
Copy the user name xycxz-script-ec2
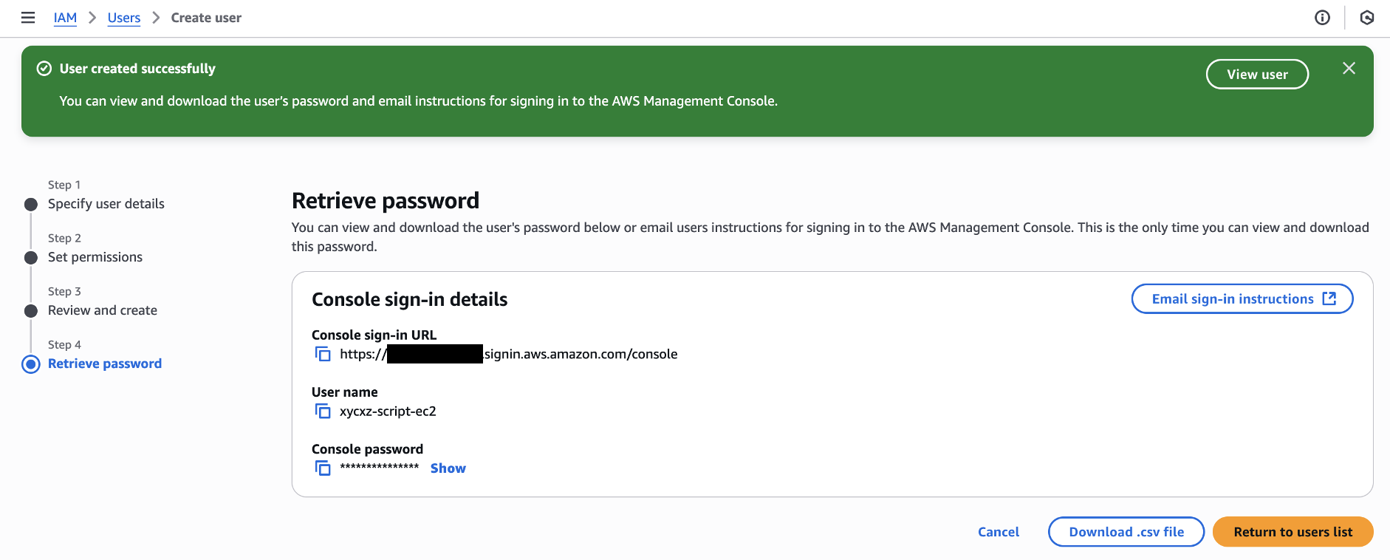323,411
